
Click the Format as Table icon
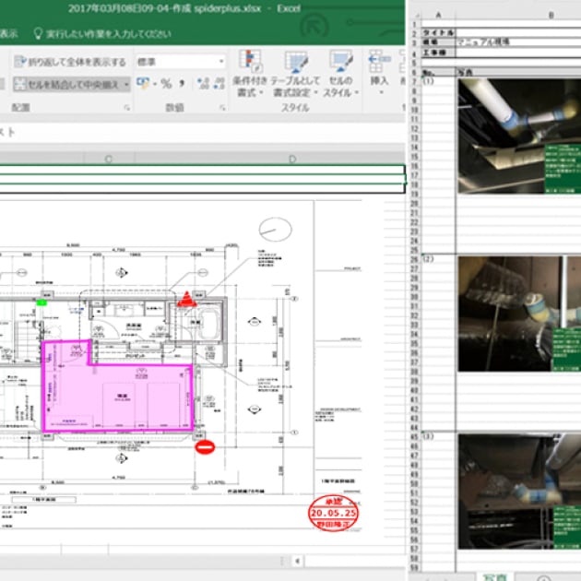[x=295, y=63]
